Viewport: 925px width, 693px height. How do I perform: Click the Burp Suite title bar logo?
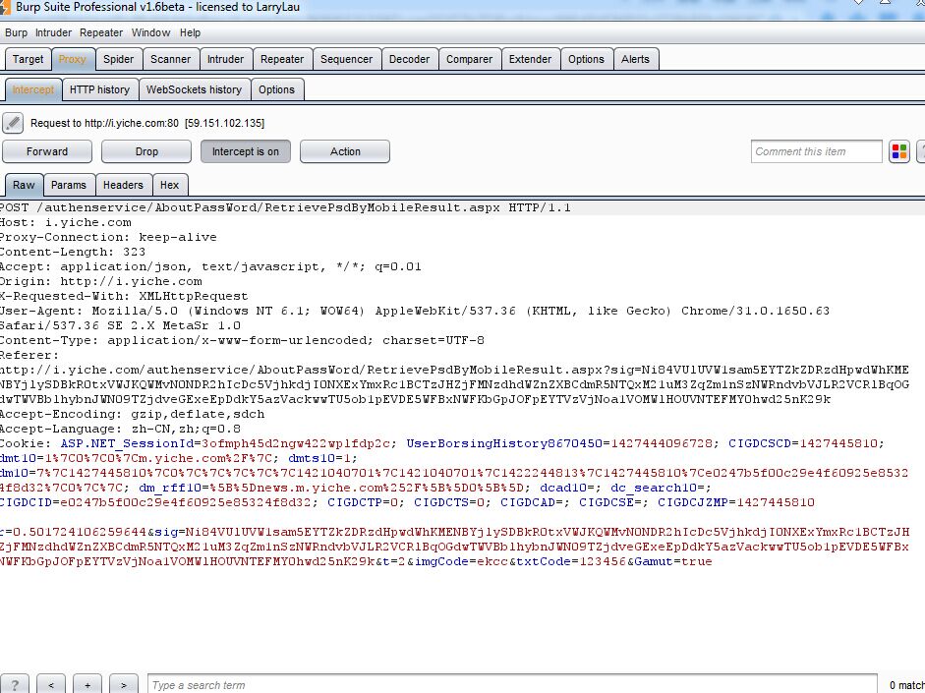click(x=5, y=7)
